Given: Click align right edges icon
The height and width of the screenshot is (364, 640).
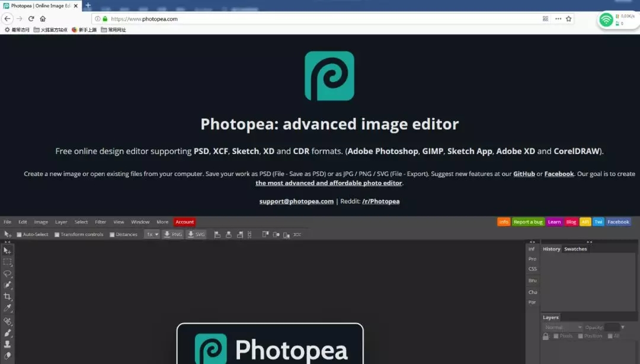Looking at the screenshot, I should click(x=240, y=235).
